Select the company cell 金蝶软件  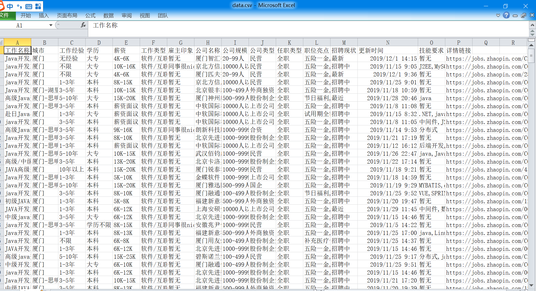(208, 177)
